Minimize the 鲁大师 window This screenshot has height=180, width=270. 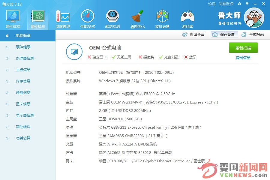point(255,4)
